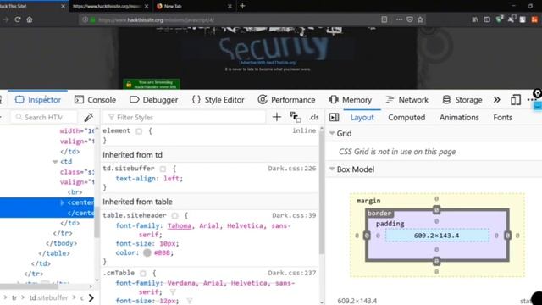542x305 pixels.
Task: Toggle the three-pane inspector sidebar icon
Action: pos(334,117)
